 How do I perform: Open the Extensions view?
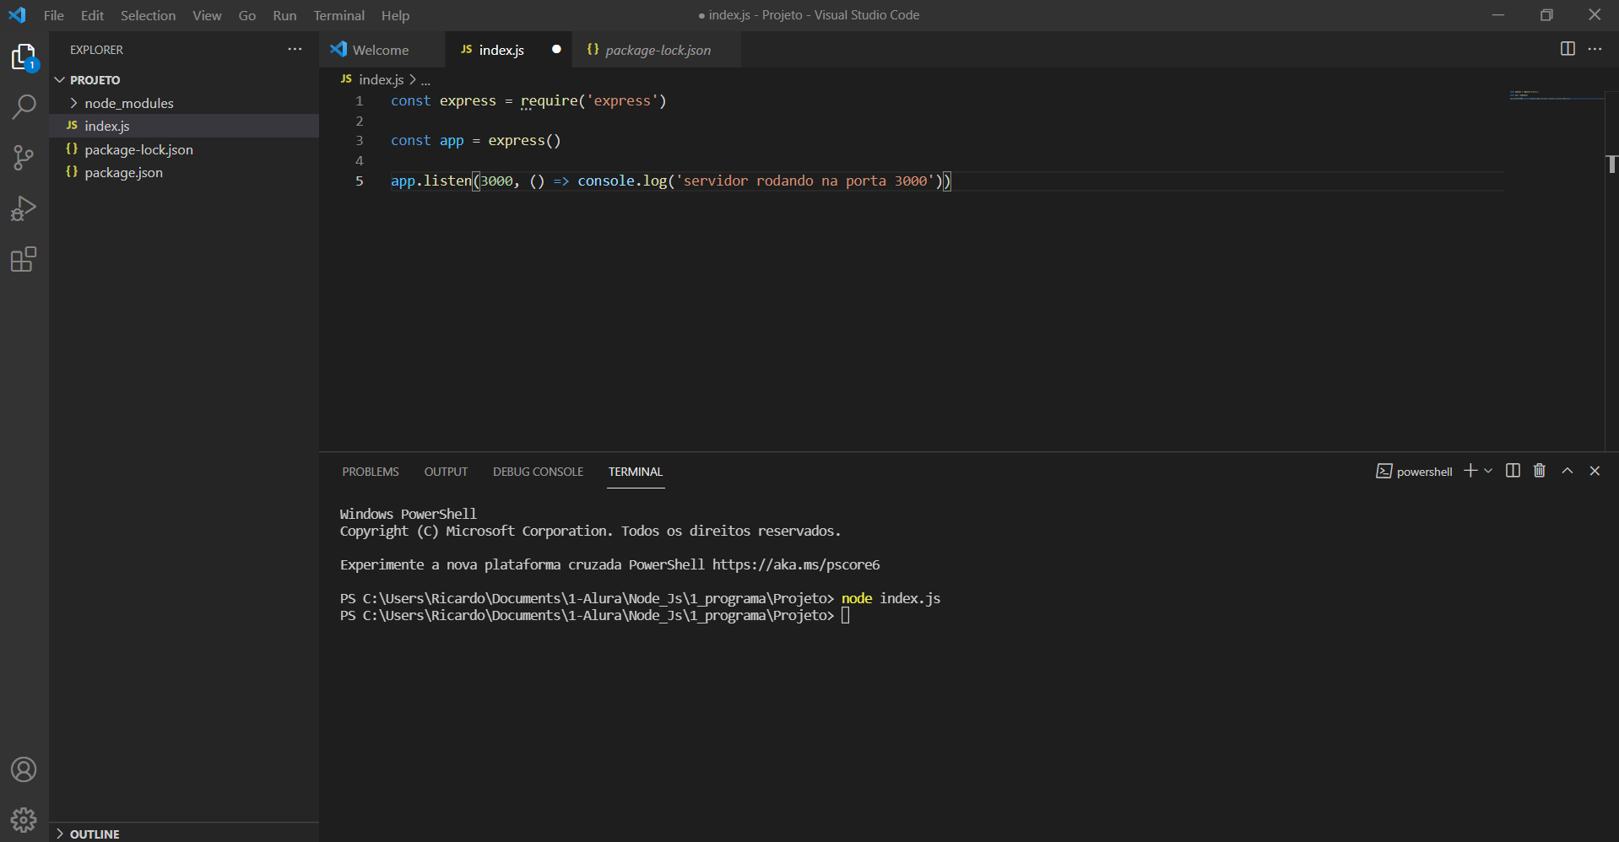click(24, 259)
